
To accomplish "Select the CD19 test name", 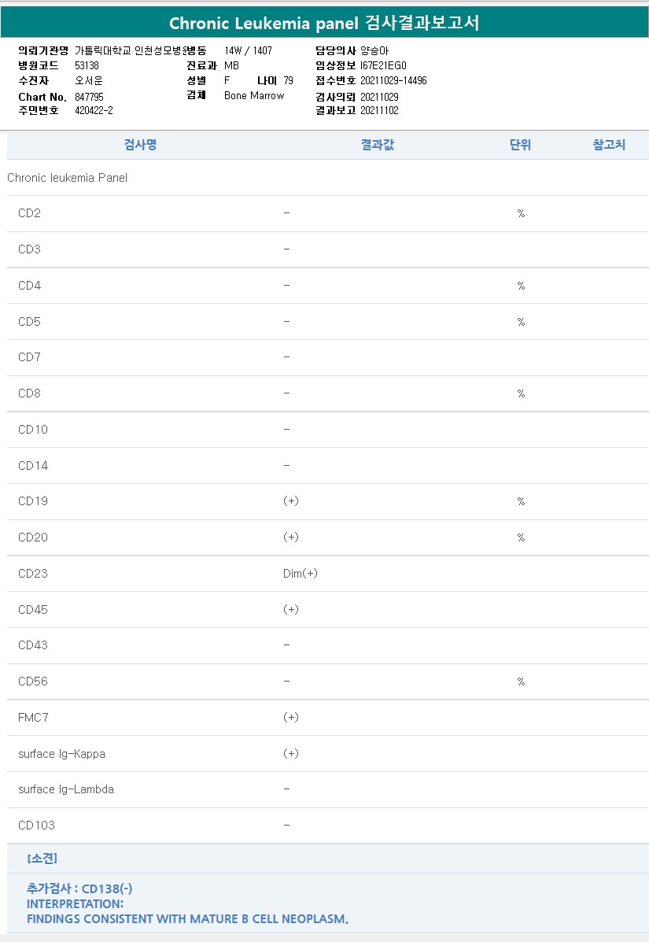I will [x=33, y=501].
